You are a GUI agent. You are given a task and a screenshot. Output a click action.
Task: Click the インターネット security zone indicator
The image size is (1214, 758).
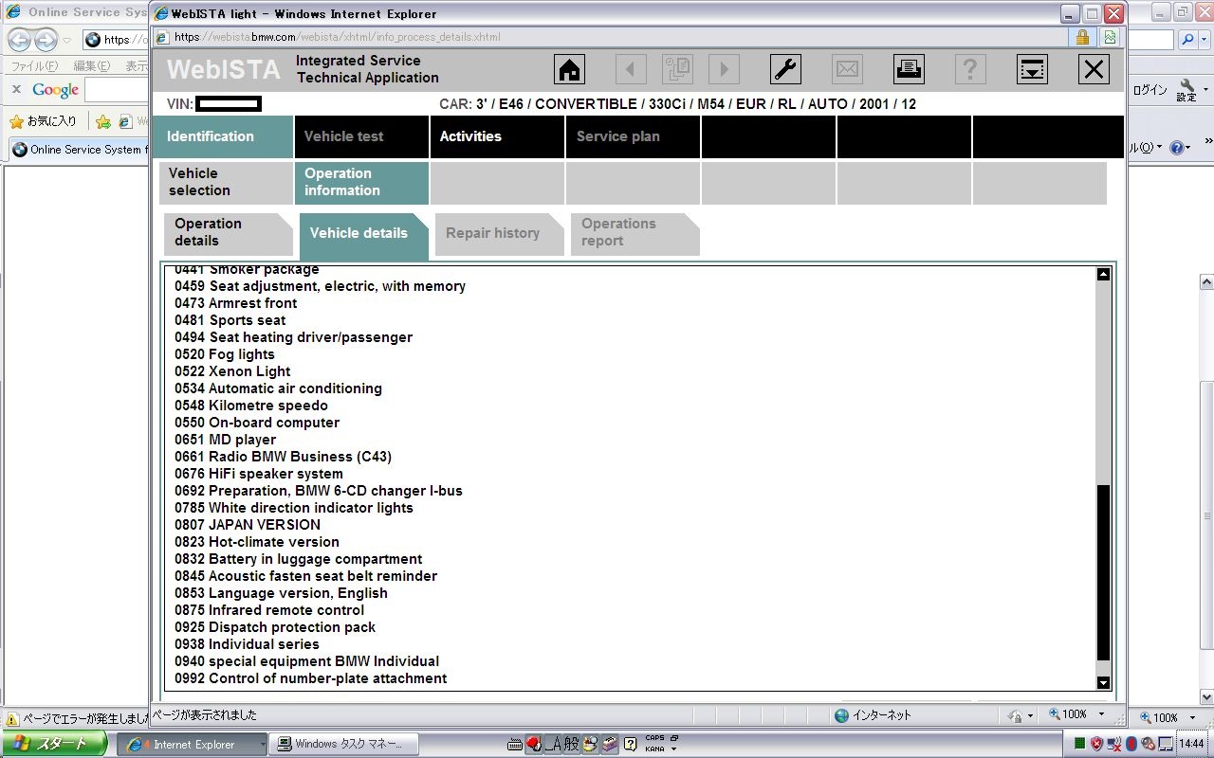click(x=873, y=715)
